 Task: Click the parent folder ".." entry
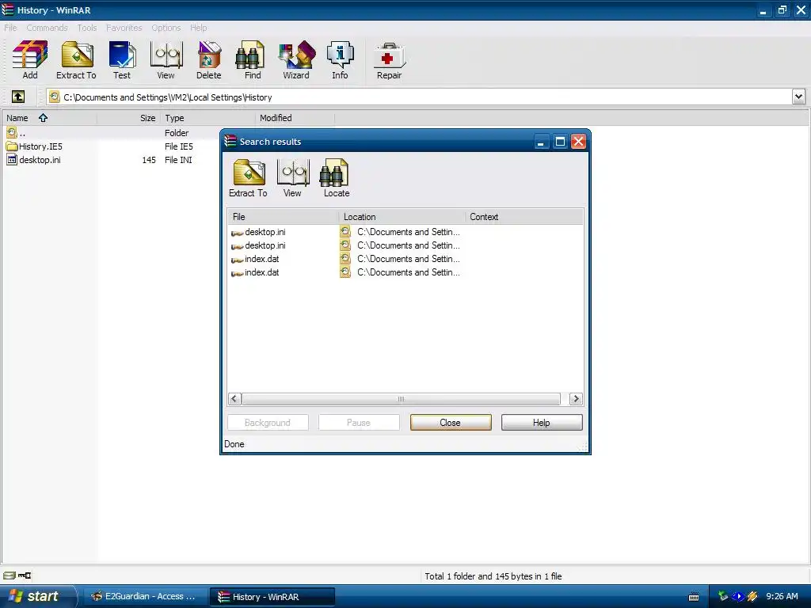pyautogui.click(x=17, y=133)
